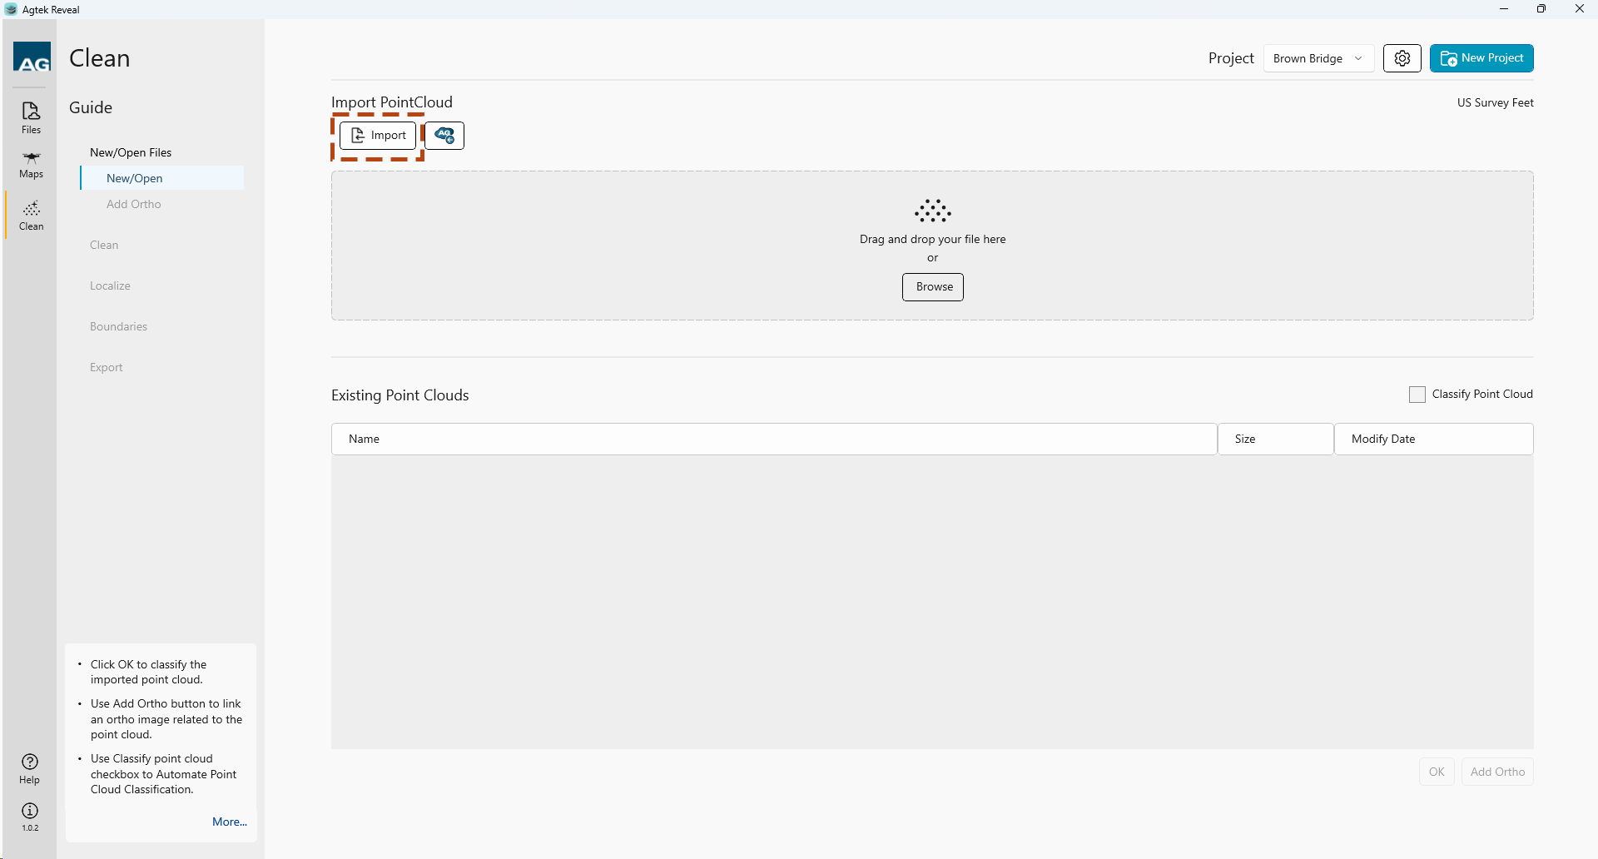
Task: Enable the Classify Point Cloud checkbox
Action: coord(1417,394)
